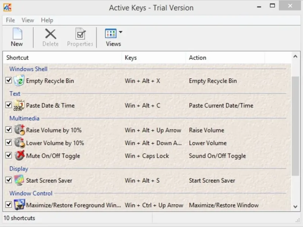Toggle the Start Screen Saver checkbox

point(8,180)
